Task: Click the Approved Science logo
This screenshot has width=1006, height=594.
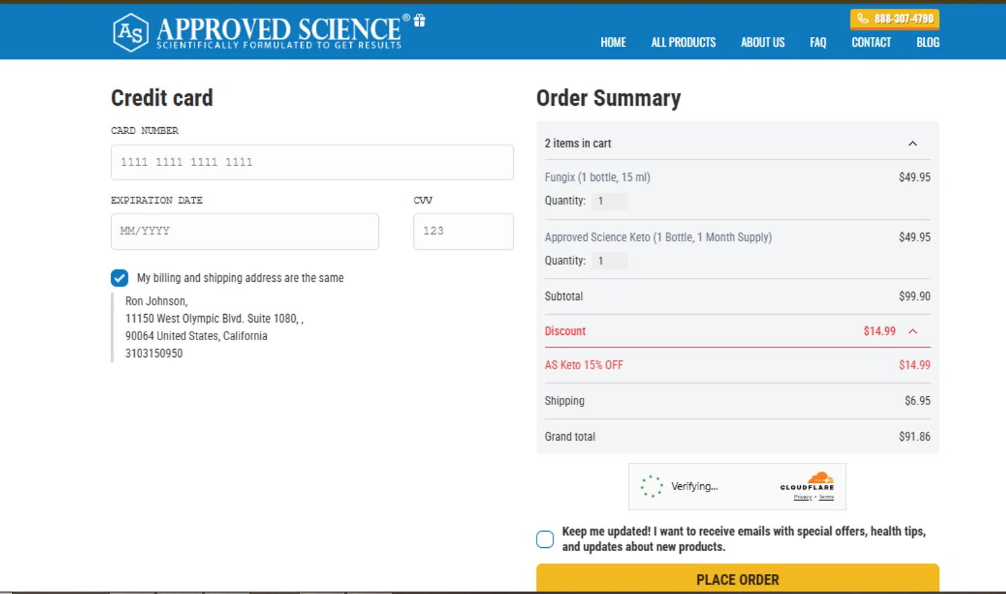Action: (261, 32)
